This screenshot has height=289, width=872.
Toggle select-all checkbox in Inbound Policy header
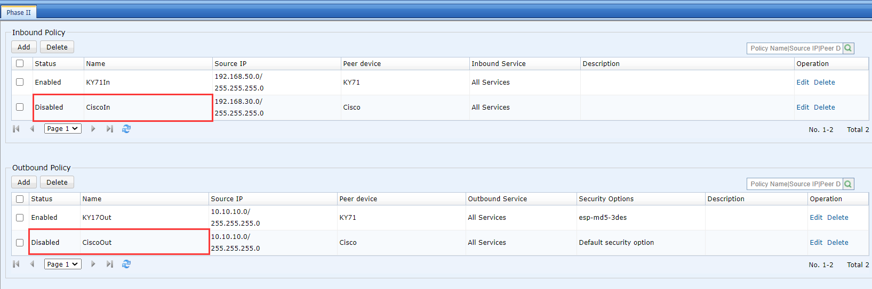click(20, 63)
